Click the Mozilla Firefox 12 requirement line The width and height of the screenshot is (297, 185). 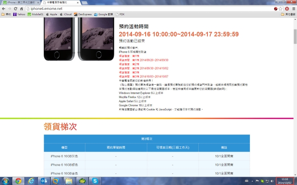point(134,97)
